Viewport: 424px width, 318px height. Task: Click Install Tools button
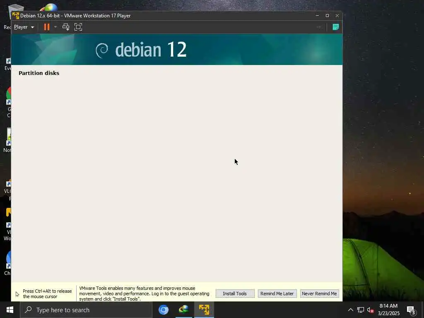point(235,294)
